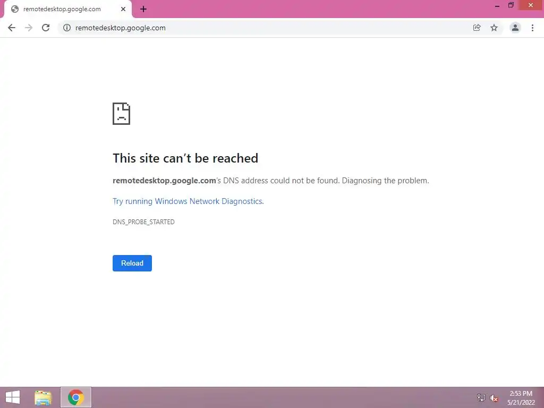Open Try running Windows Network Diagnostics link
Viewport: 544px width, 408px height.
click(188, 201)
